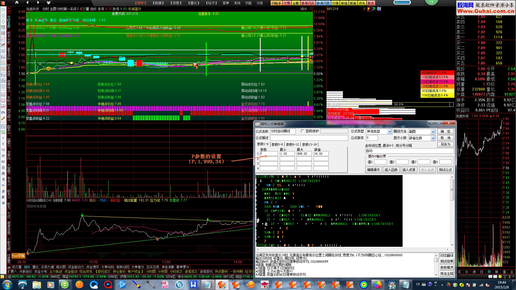Open the ICO file taskbar icon
This screenshot has width=516, height=290.
coord(165,285)
